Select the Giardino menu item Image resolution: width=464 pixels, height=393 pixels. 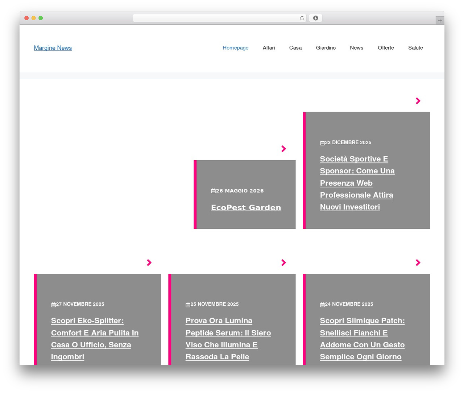tap(326, 48)
